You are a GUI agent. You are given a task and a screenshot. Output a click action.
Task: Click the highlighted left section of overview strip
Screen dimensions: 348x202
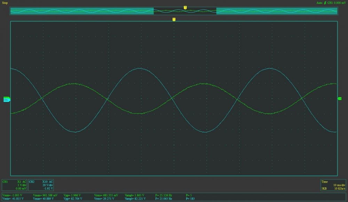[x=82, y=11]
